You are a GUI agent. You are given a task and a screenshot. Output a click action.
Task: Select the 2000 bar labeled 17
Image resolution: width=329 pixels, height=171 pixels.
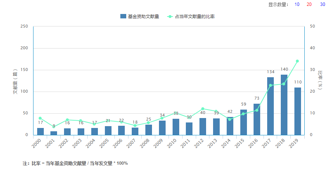click(x=40, y=131)
